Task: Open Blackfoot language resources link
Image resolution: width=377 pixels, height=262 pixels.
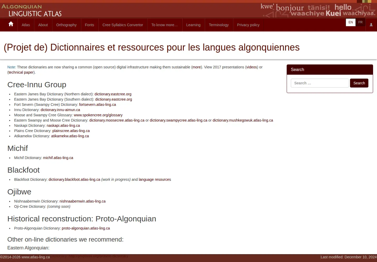Action: (155, 179)
